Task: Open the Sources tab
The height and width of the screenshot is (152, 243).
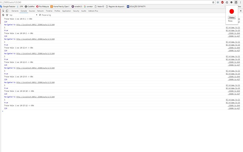Action: point(32,11)
